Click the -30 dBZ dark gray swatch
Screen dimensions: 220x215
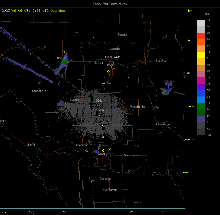click(201, 132)
